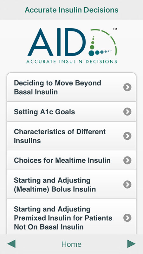Click the ACCURATE INSULIN DECISIONS tagline under logo
Viewport: 143px width, 254px height.
(x=72, y=62)
